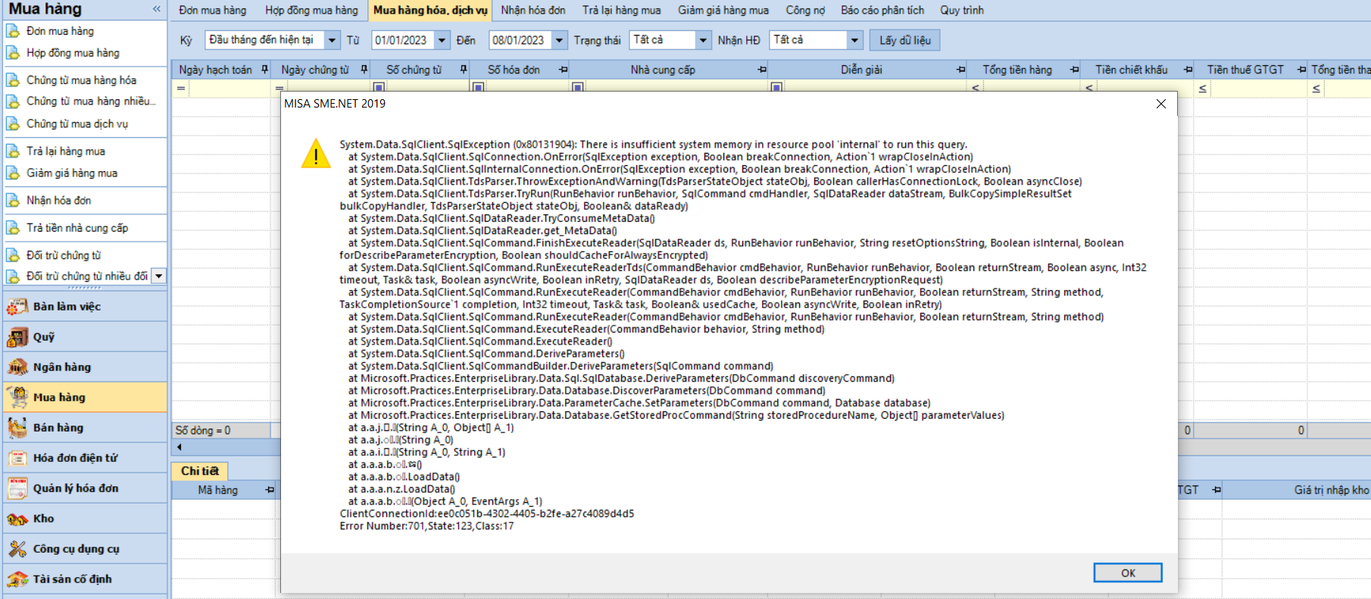Pin the Ngày chứng từ column
The height and width of the screenshot is (599, 1371).
pyautogui.click(x=364, y=70)
